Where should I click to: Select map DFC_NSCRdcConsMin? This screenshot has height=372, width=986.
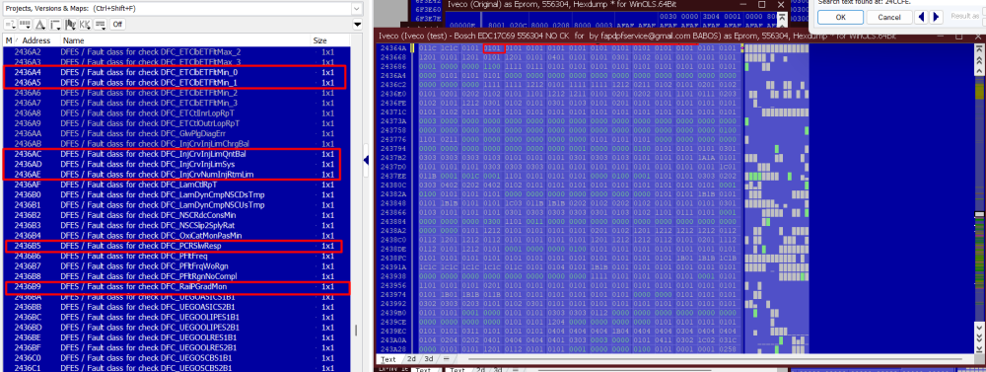(x=176, y=215)
